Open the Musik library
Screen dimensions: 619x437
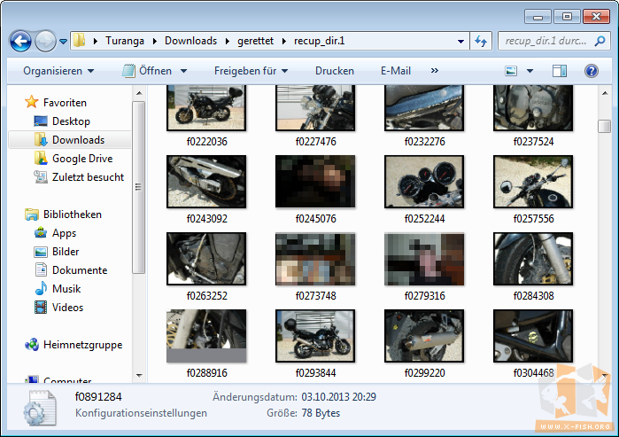(x=58, y=289)
